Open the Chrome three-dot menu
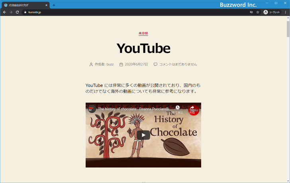The image size is (290, 183). tap(286, 12)
